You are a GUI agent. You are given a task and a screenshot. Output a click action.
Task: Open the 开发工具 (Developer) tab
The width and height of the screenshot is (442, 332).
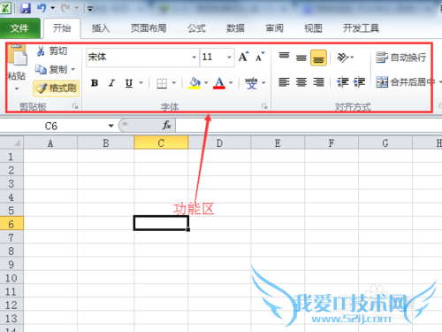pos(361,28)
